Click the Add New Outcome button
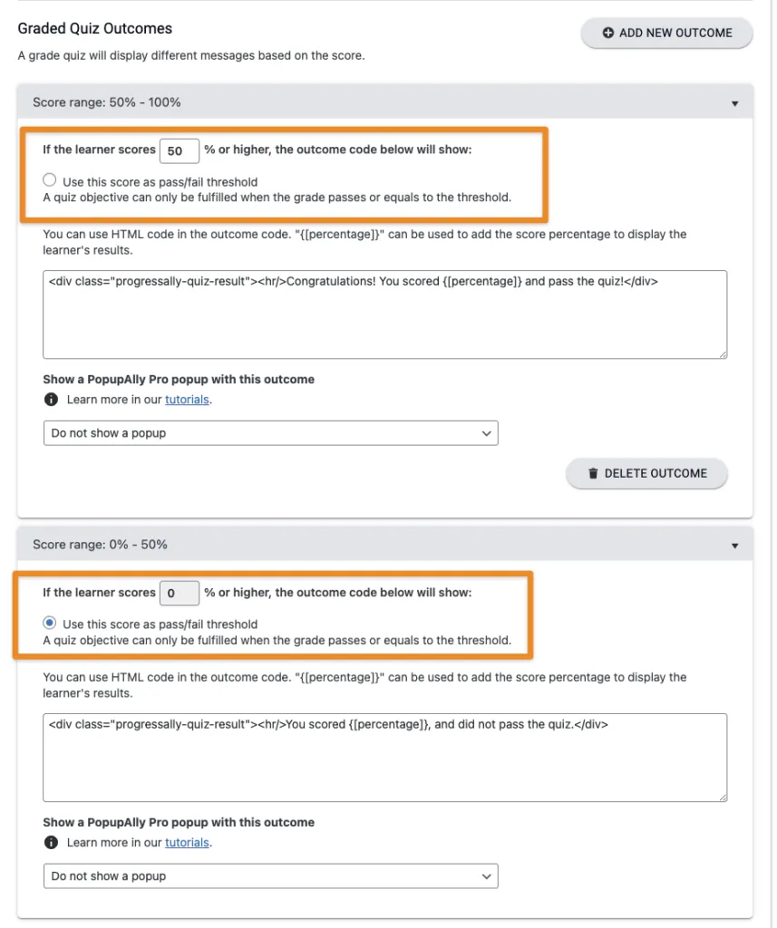Image resolution: width=777 pixels, height=928 pixels. coord(666,33)
